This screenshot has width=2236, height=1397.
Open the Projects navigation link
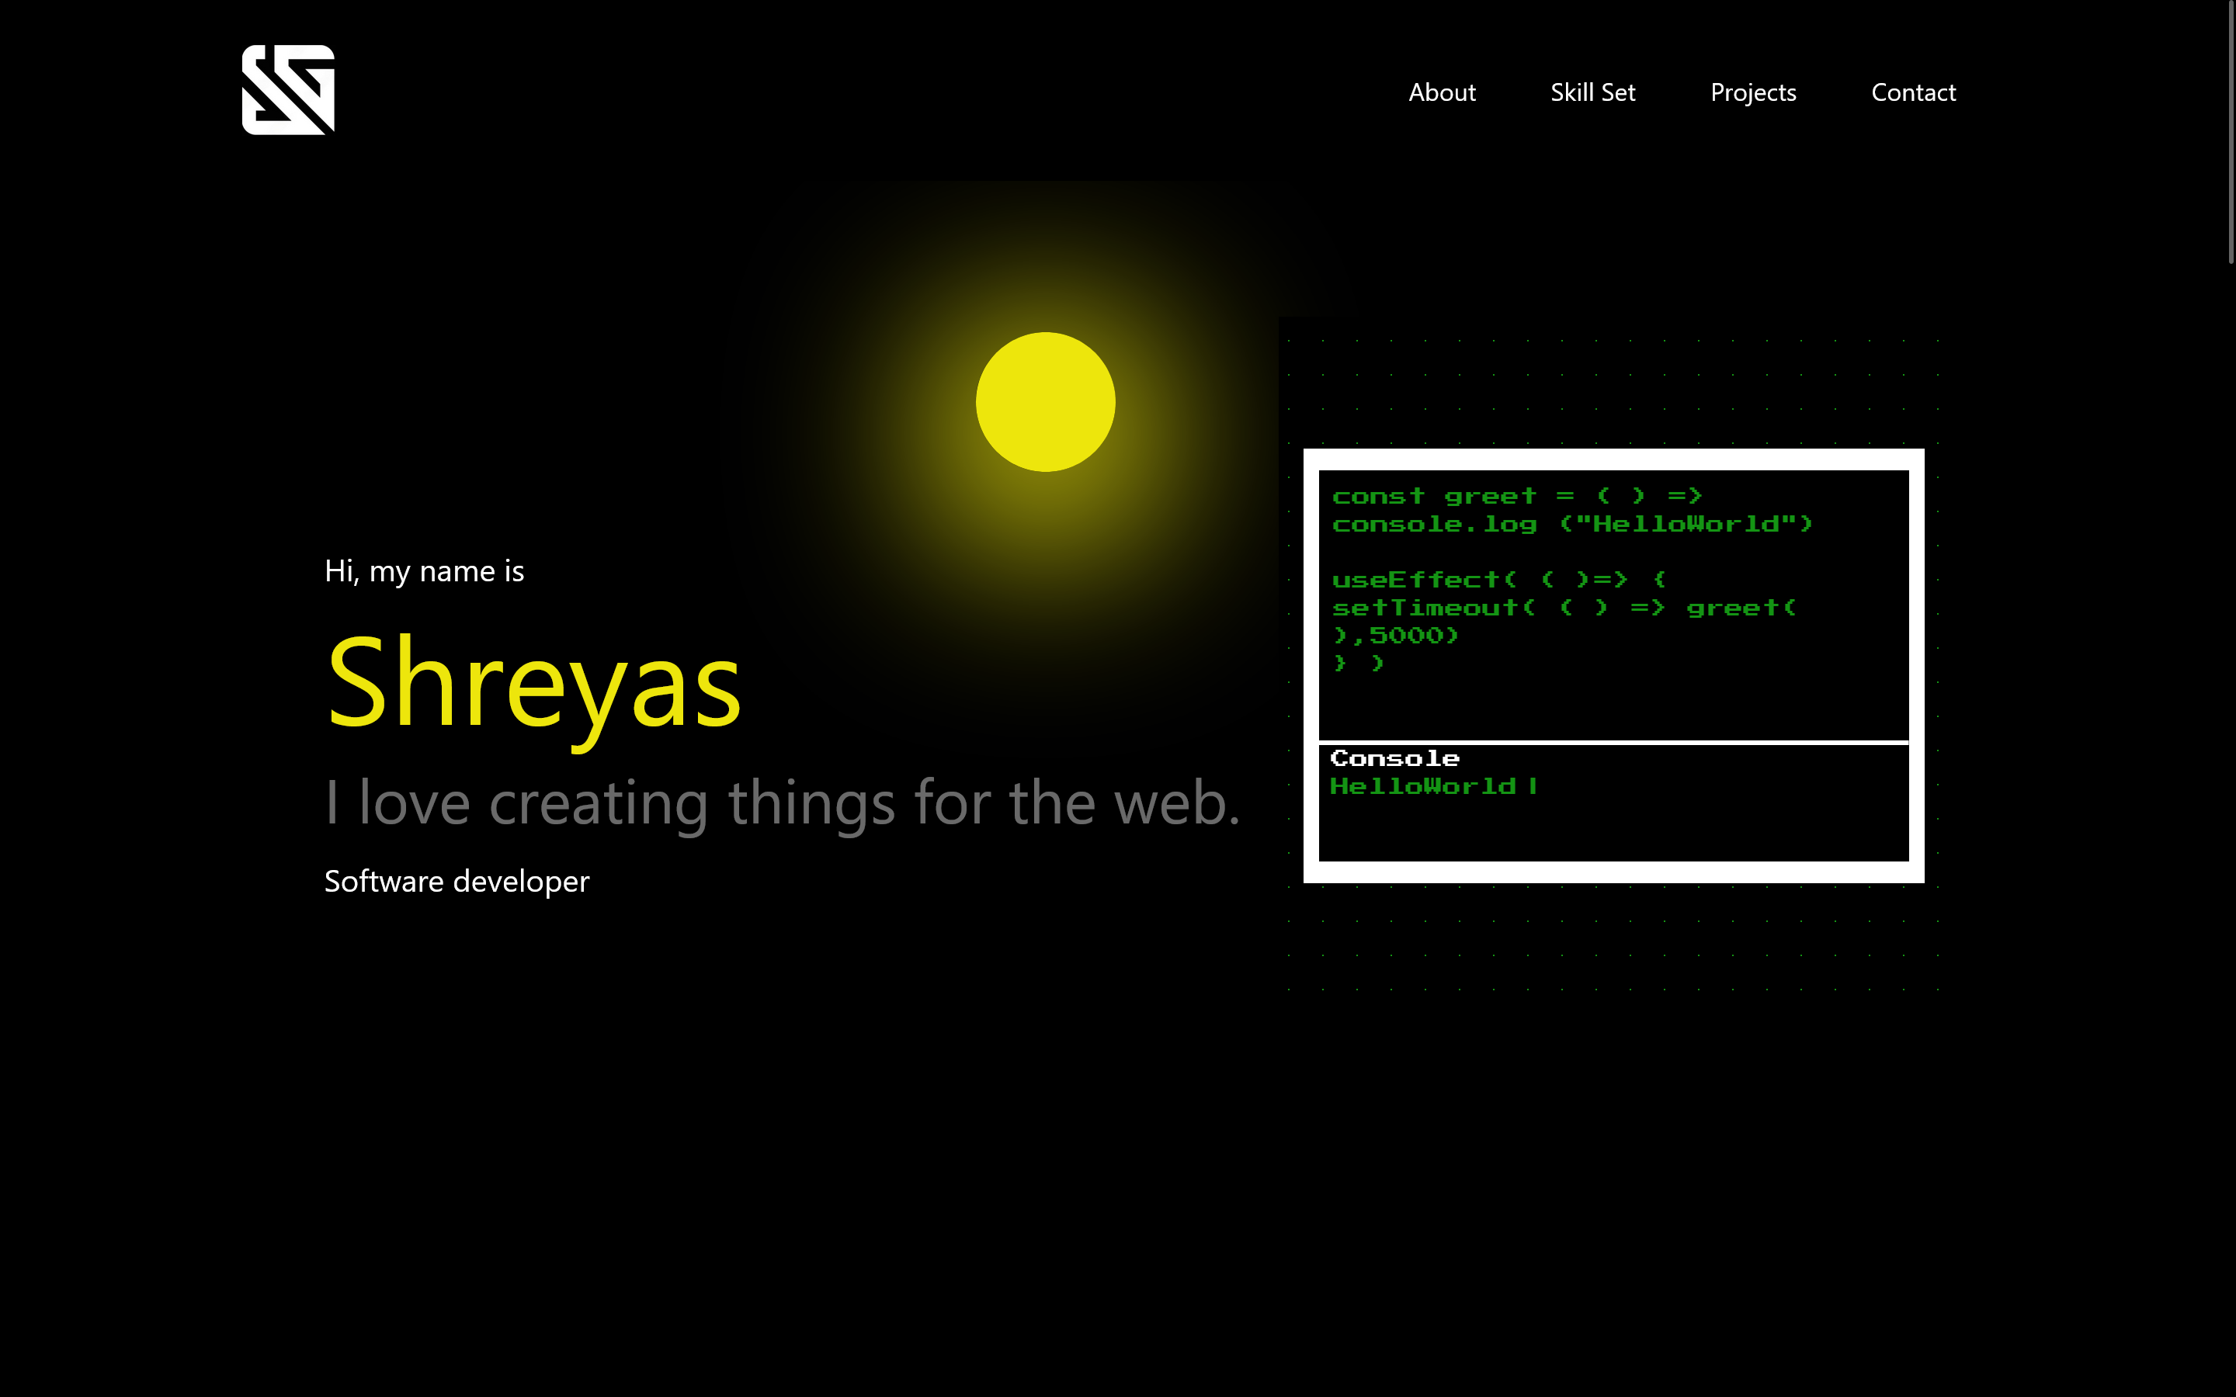click(1753, 92)
